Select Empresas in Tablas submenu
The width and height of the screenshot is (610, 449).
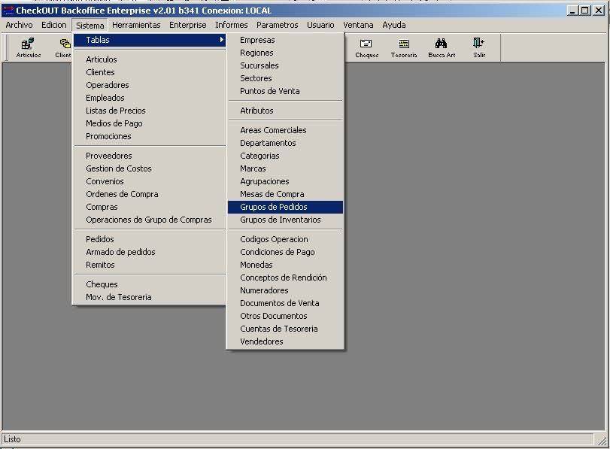point(285,40)
